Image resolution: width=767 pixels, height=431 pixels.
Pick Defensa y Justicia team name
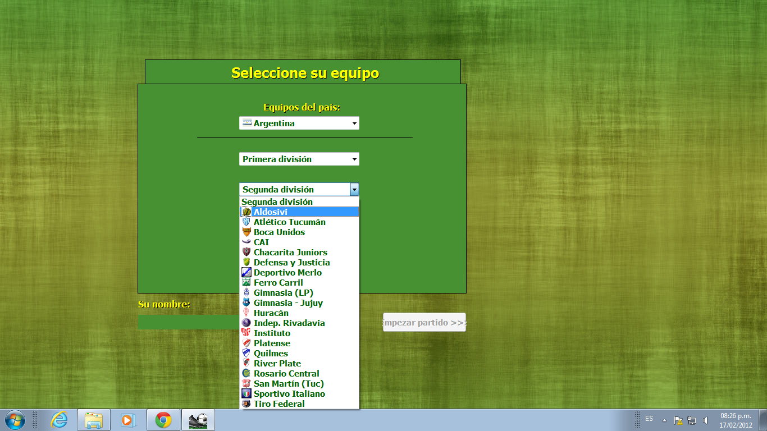(x=292, y=263)
